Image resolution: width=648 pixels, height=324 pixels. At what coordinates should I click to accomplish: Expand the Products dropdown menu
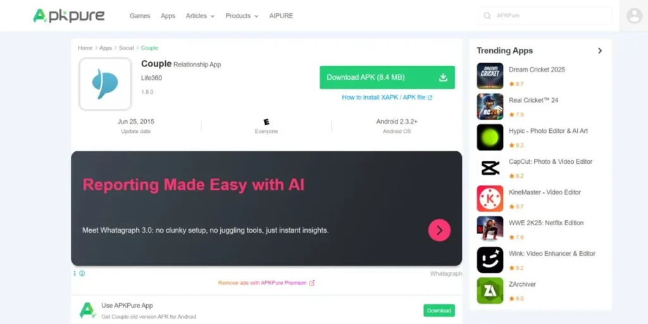point(242,16)
